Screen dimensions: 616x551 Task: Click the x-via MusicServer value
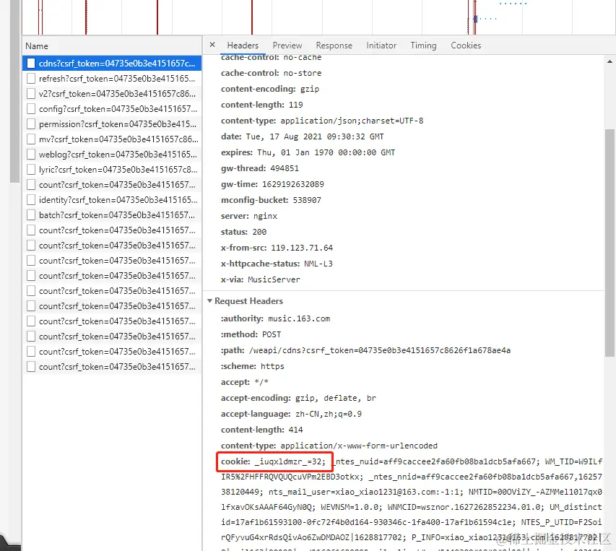pyautogui.click(x=274, y=279)
